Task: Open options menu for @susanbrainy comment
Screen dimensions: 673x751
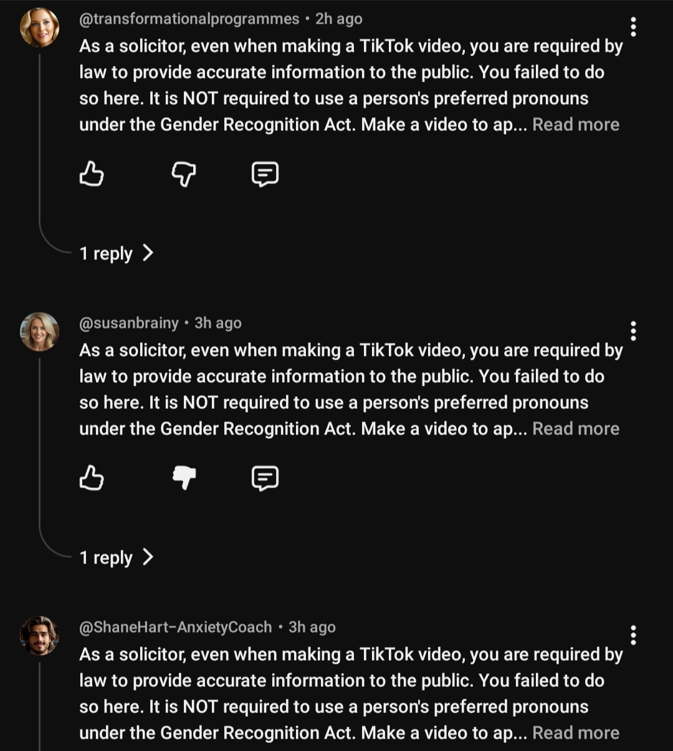Action: pyautogui.click(x=633, y=331)
